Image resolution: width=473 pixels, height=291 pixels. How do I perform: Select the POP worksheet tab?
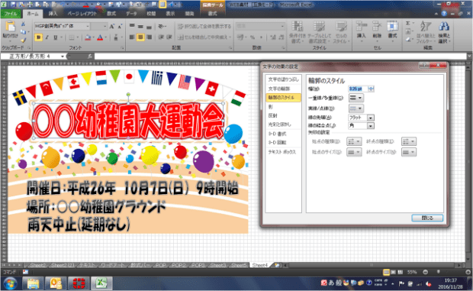160,265
